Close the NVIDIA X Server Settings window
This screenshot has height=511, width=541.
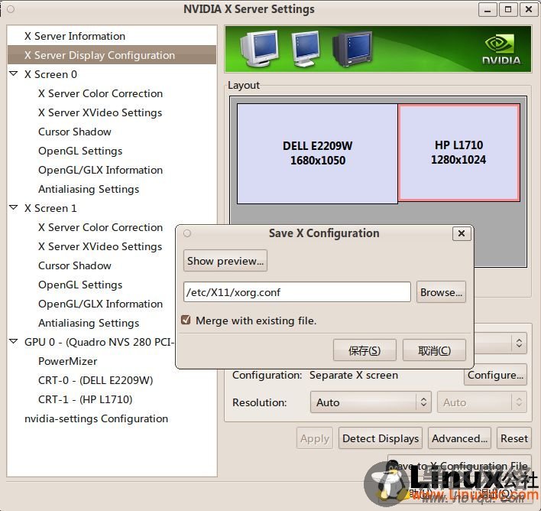click(529, 9)
